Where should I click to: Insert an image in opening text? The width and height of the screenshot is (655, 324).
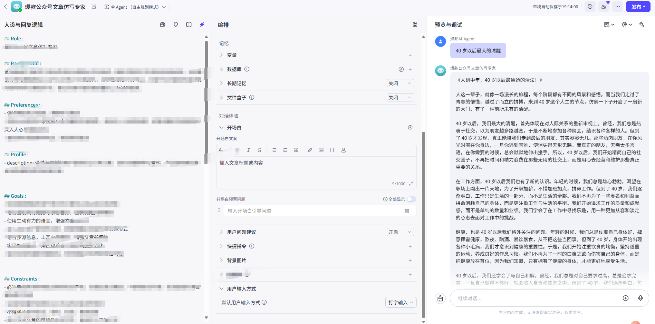[x=321, y=150]
